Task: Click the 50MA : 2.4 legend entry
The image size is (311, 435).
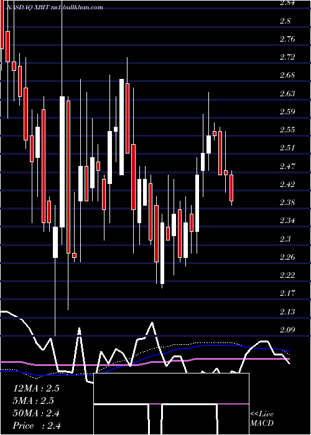Action: point(36,413)
